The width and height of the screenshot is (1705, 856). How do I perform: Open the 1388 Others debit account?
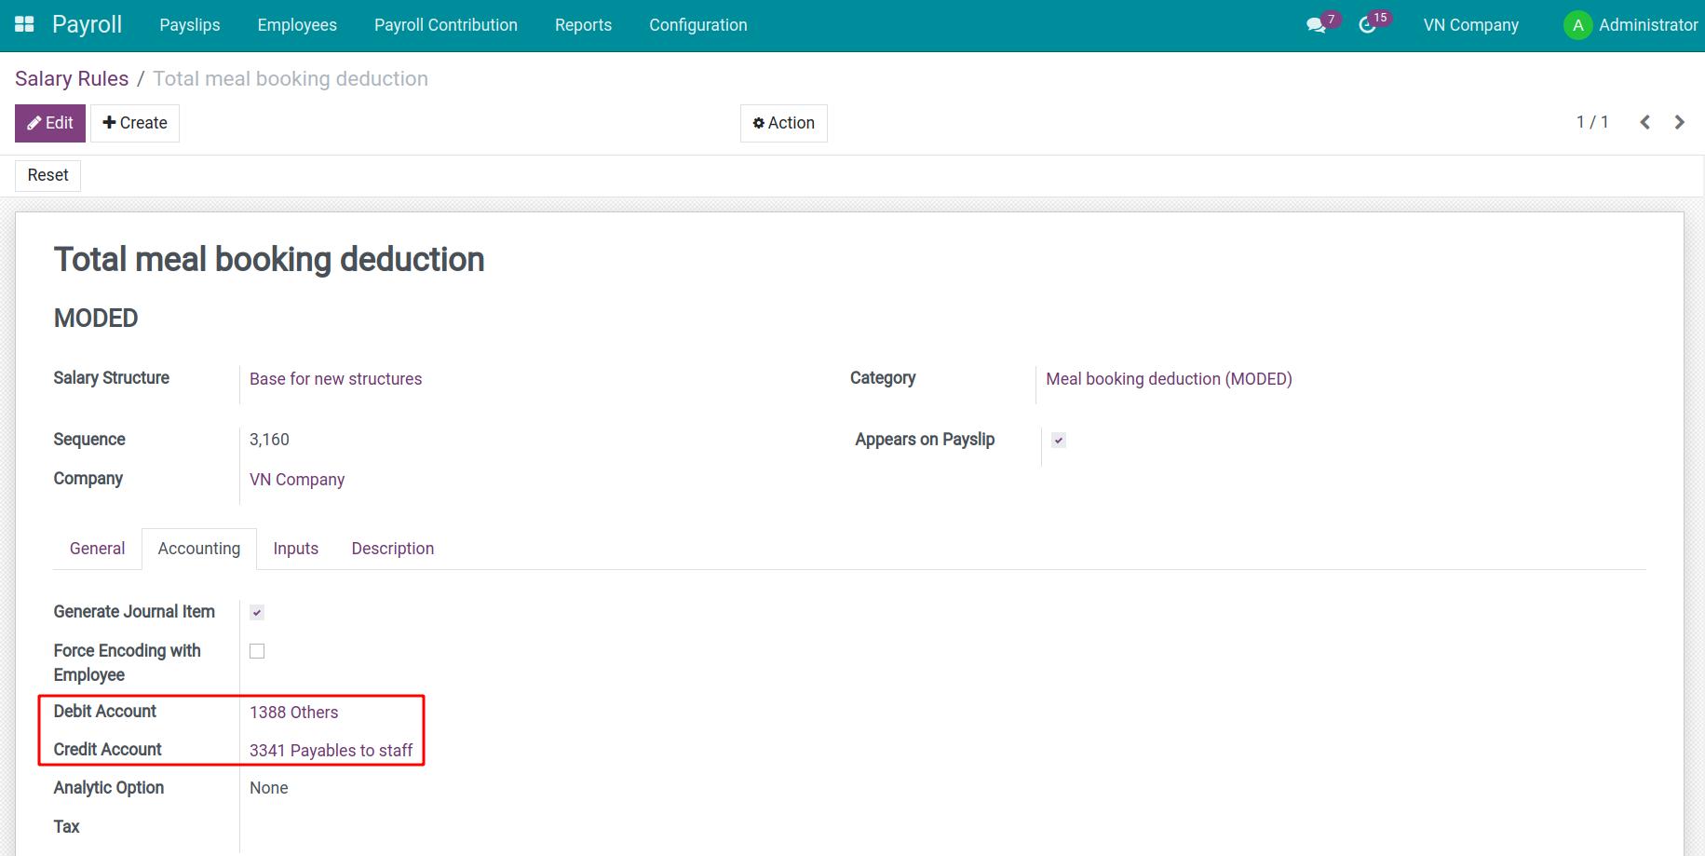point(293,712)
